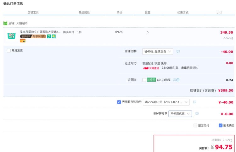Click the 数量 column header
The image size is (236, 152).
click(x=148, y=13)
